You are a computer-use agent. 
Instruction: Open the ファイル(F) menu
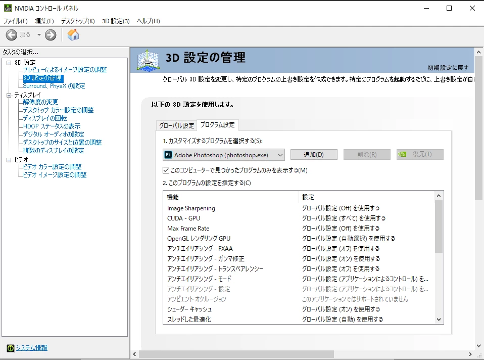pyautogui.click(x=16, y=21)
